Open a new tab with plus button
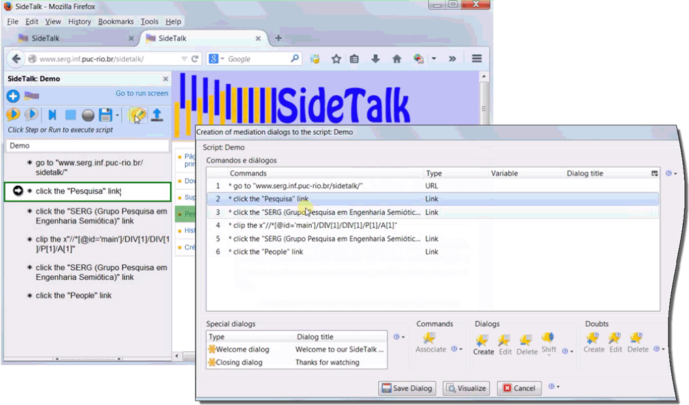The image size is (689, 405). (278, 38)
